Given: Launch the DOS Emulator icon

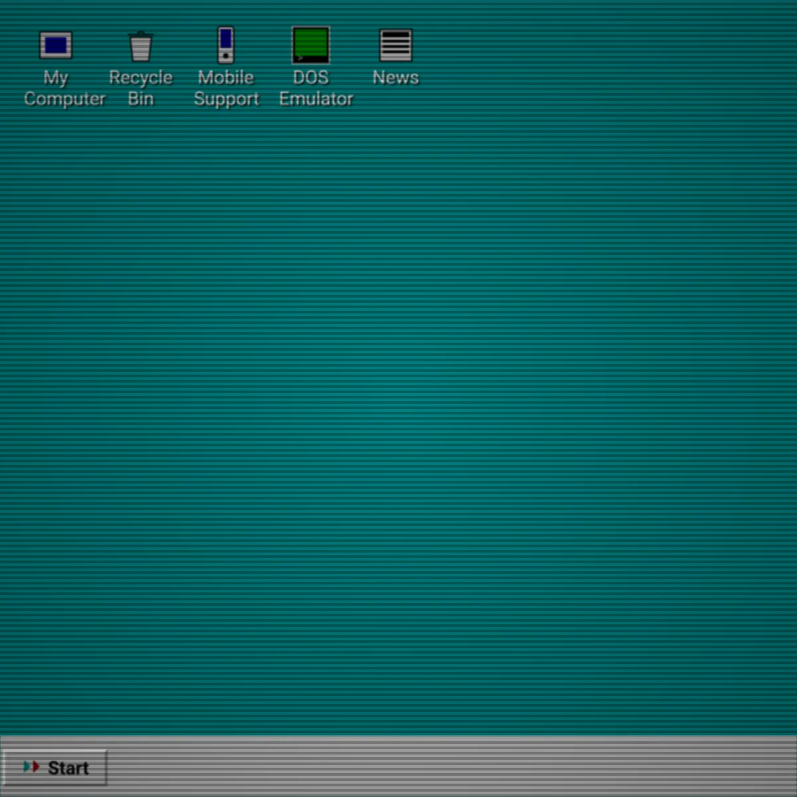Looking at the screenshot, I should [311, 45].
